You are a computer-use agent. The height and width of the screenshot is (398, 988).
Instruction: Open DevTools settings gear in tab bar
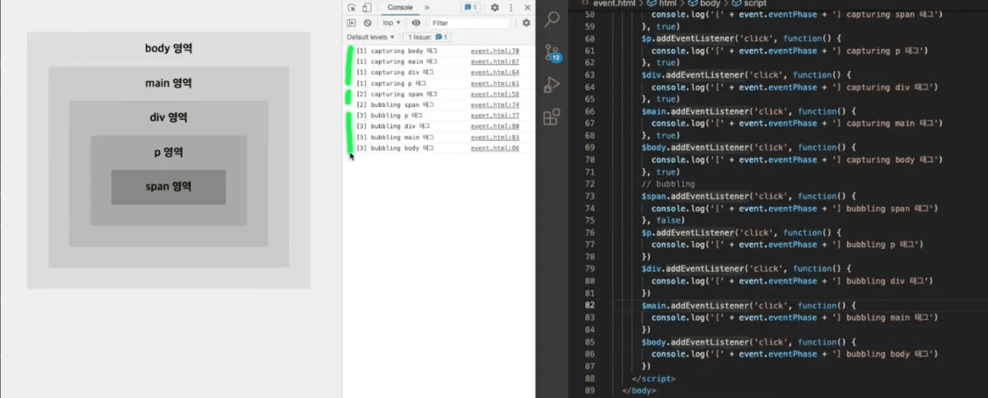[x=495, y=8]
